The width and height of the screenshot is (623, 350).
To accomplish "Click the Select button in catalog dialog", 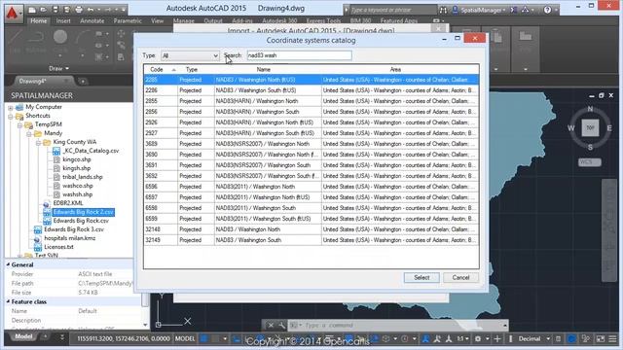I will pyautogui.click(x=421, y=277).
